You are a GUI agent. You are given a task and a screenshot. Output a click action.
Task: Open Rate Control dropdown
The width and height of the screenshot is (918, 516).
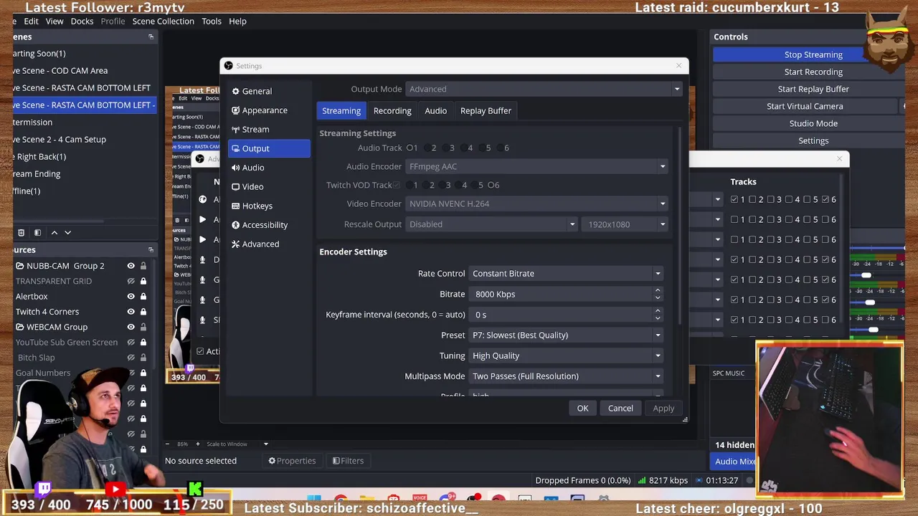point(565,274)
